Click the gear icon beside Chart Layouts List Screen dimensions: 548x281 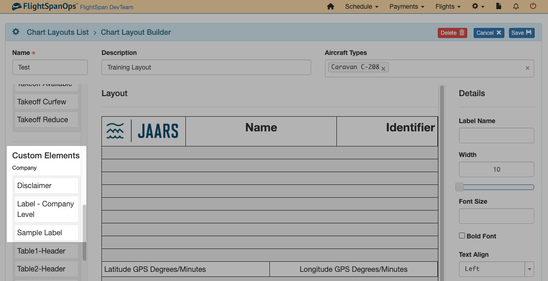(16, 32)
